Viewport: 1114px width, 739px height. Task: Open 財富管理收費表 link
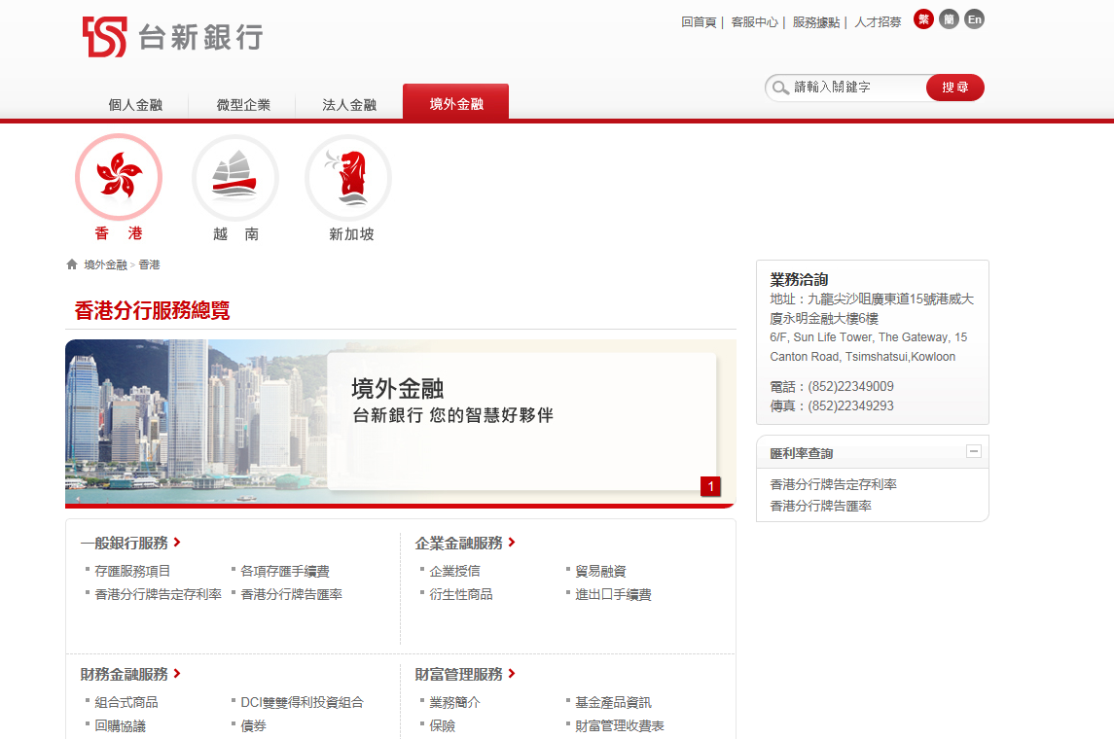coord(620,725)
